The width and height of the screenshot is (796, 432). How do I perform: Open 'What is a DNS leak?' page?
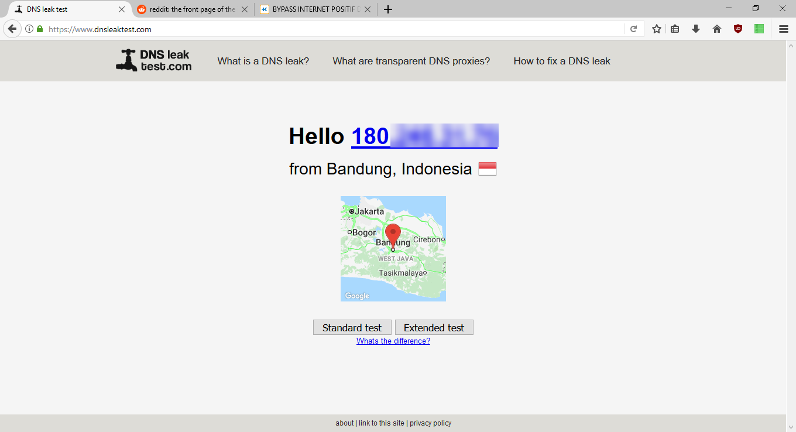(263, 61)
